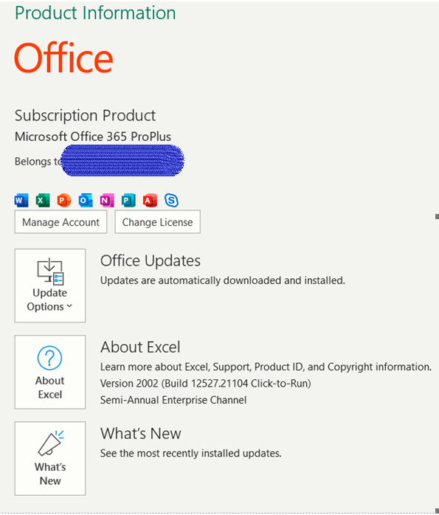Viewport: 439px width, 515px height.
Task: Click the About Excel heading text
Action: click(x=140, y=348)
